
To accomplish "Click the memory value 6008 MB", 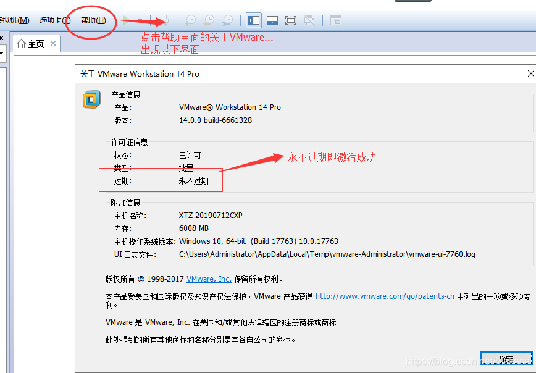I will pos(194,228).
